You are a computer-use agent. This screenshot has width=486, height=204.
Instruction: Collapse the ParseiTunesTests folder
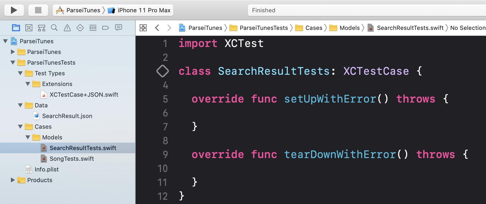click(x=13, y=62)
